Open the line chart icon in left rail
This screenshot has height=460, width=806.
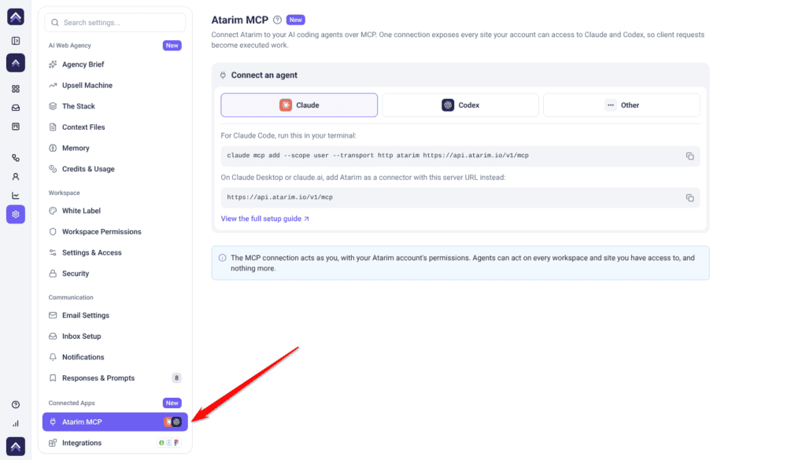coord(16,196)
